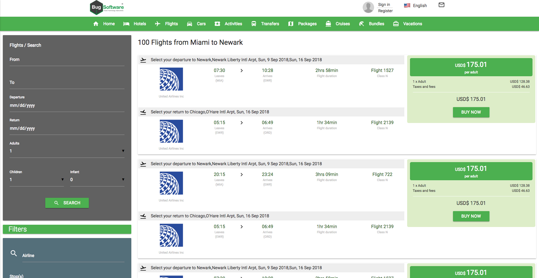This screenshot has height=278, width=539.
Task: Click the Flights / Search breadcrumb
Action: (x=25, y=45)
